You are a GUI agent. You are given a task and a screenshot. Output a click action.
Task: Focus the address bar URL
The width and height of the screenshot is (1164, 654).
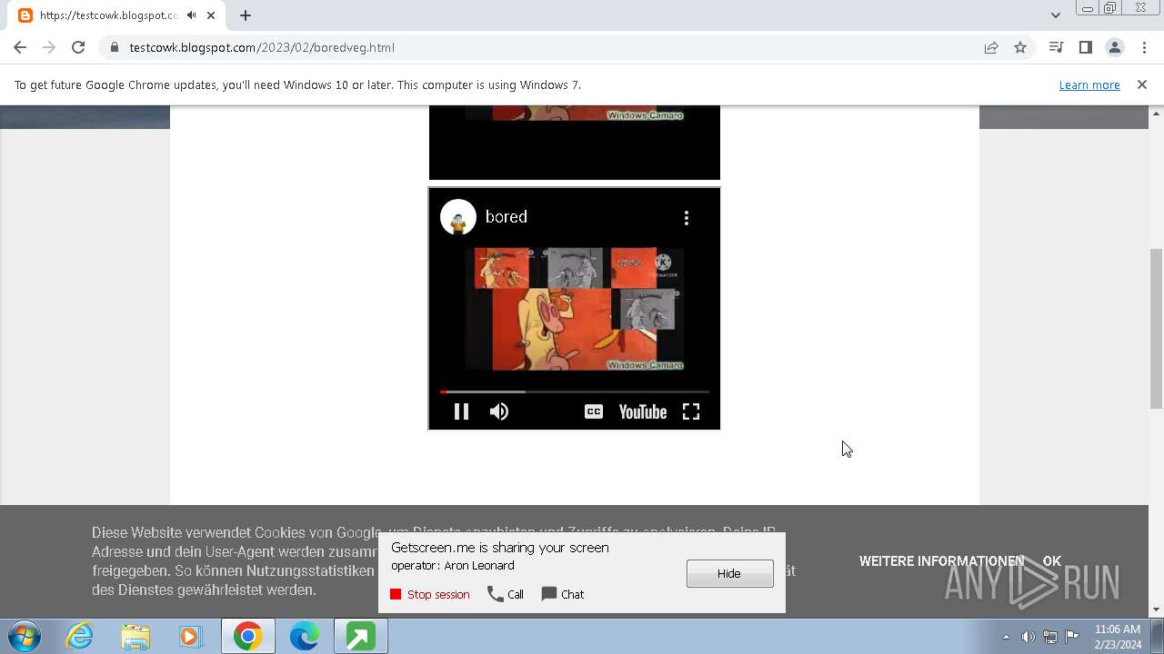546,47
